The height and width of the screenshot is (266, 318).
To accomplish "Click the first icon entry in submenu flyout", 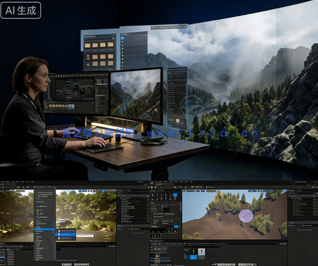I will [59, 230].
